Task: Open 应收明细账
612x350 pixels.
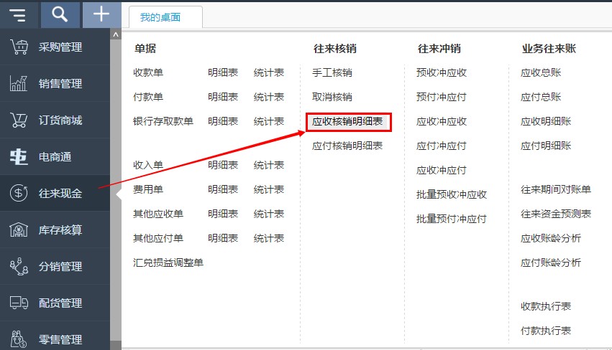Action: point(546,121)
